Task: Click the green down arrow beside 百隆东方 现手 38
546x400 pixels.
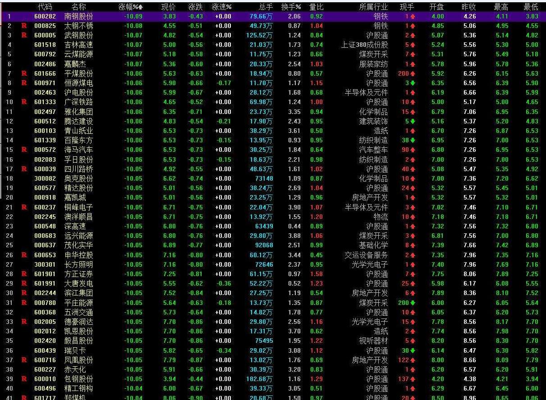Action: [412, 140]
